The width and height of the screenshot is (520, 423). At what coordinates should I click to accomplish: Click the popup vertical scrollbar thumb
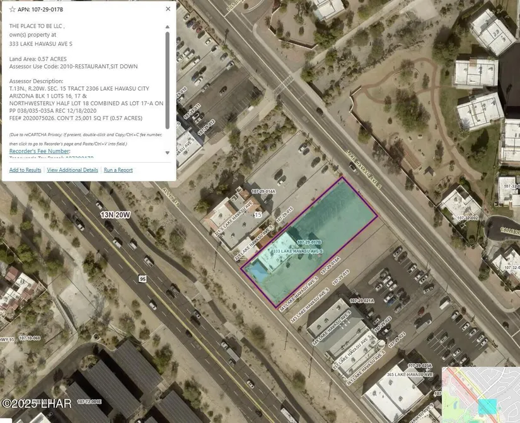[x=168, y=79]
